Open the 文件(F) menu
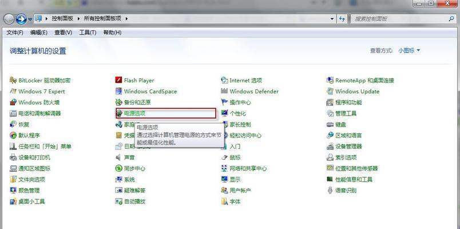This screenshot has height=229, width=460. tap(15, 33)
